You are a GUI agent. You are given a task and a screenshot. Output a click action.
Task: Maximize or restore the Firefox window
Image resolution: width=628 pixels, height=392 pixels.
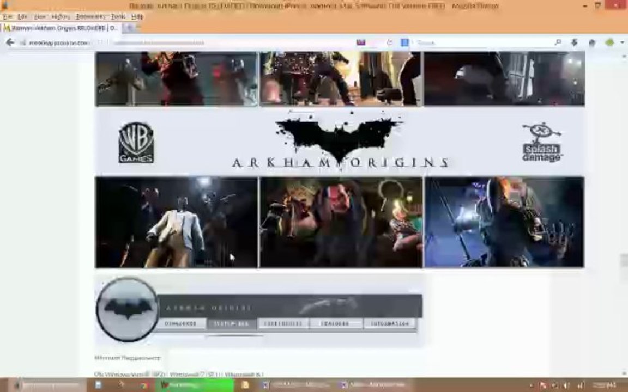(597, 5)
